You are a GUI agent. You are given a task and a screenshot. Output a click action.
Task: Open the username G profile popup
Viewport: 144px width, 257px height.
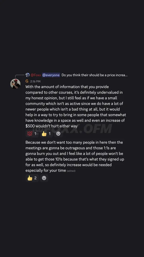27,81
